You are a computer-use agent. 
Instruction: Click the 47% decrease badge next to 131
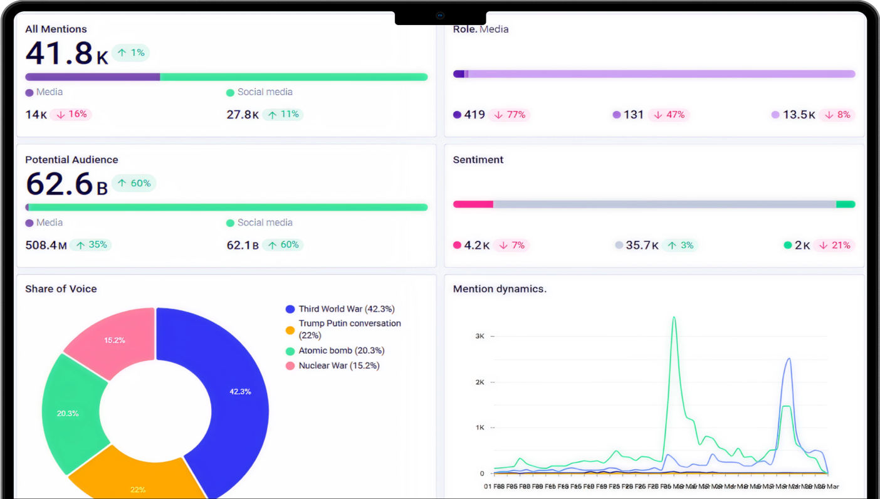click(669, 115)
